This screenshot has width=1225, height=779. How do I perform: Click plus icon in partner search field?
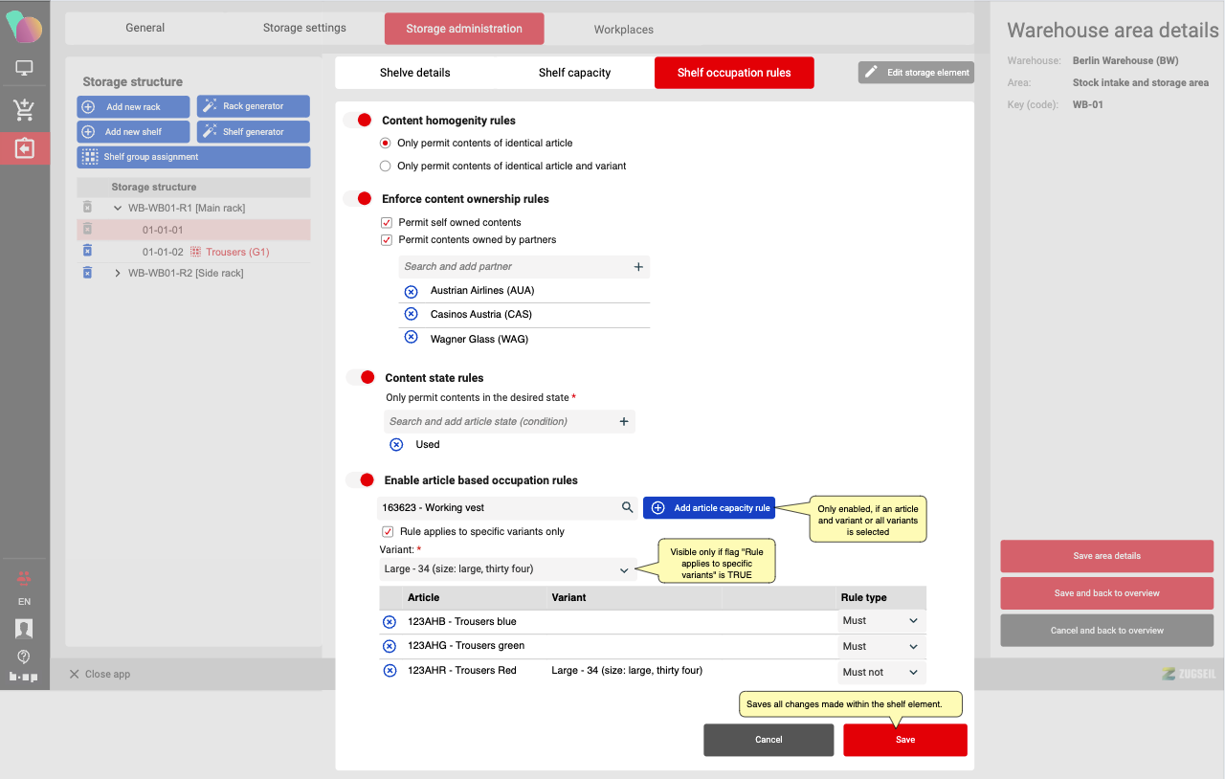(x=638, y=267)
